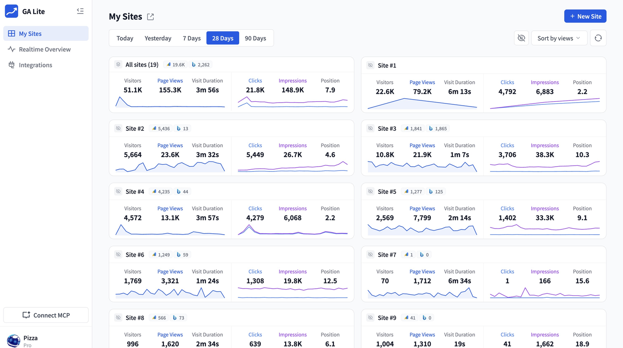Click the refresh data icon
Image resolution: width=623 pixels, height=348 pixels.
tap(598, 38)
